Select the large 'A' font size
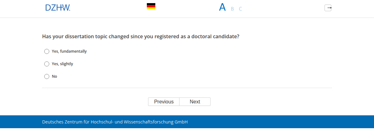 point(222,8)
